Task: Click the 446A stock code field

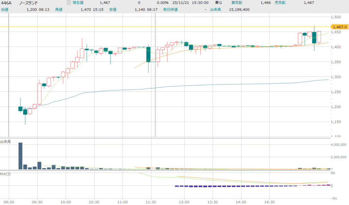Action: (x=6, y=3)
